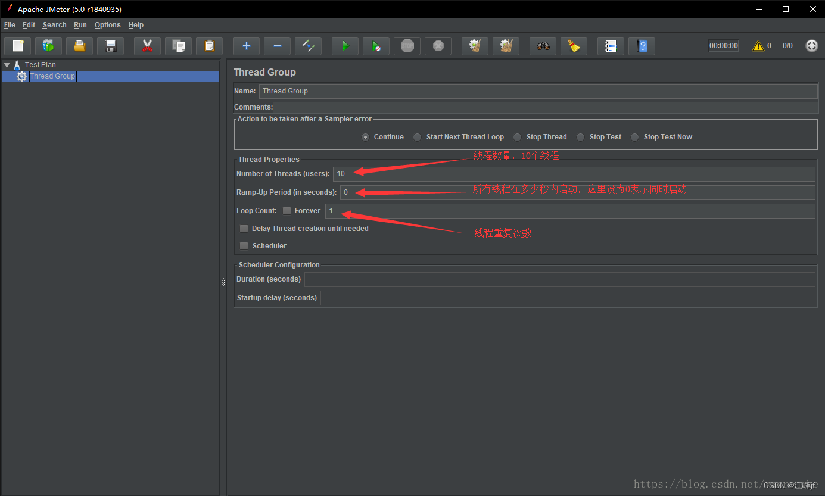
Task: Click the Name input field
Action: coord(538,91)
